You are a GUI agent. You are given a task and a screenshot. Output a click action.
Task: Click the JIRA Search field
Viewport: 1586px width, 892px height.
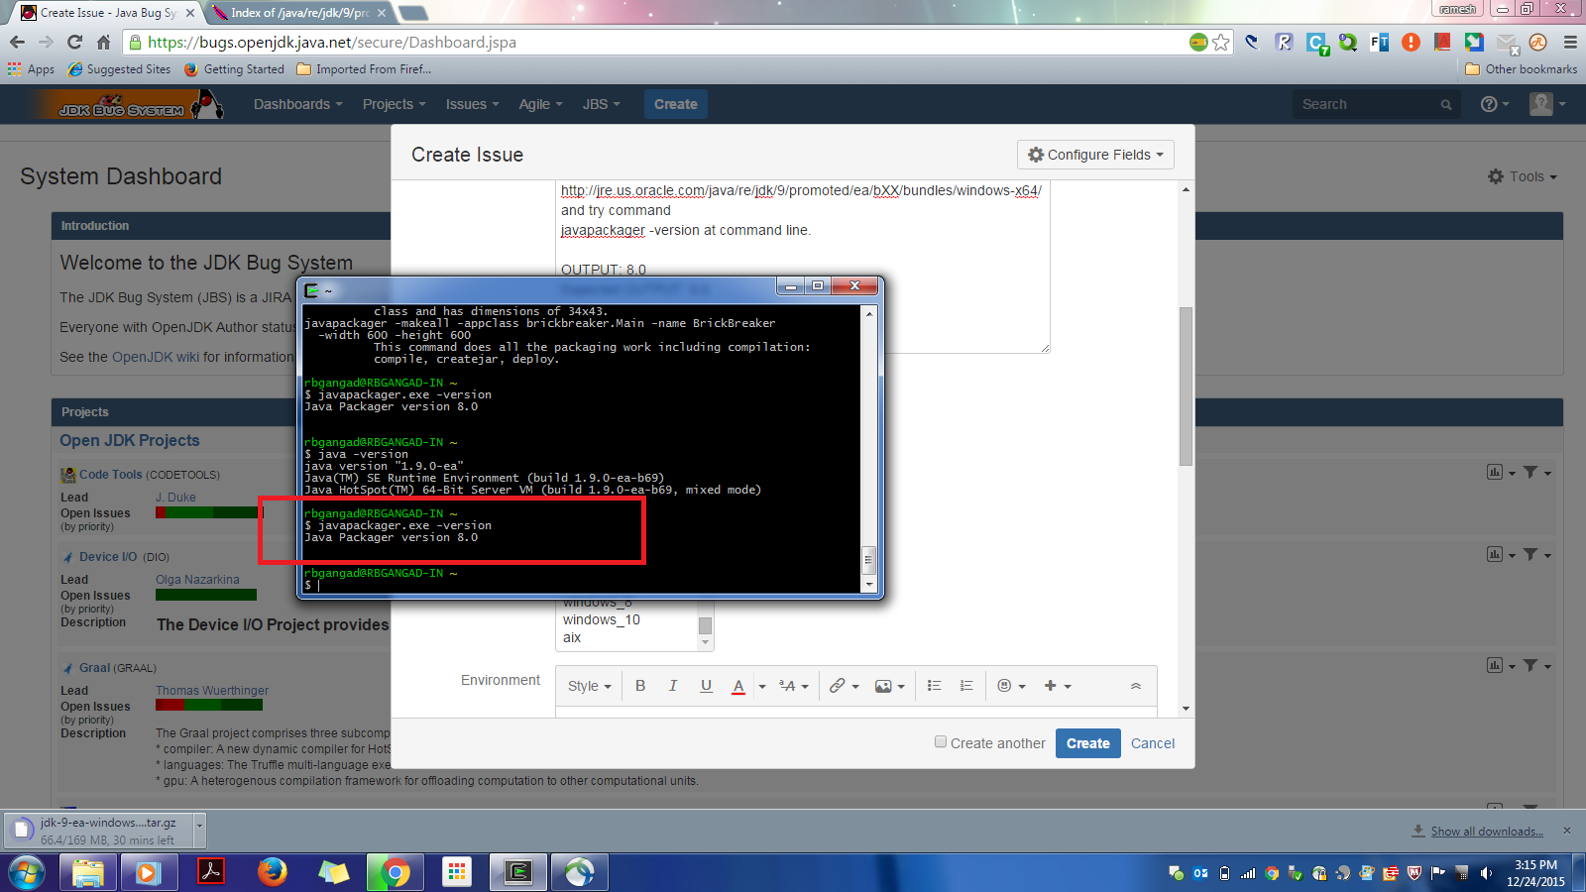point(1368,104)
